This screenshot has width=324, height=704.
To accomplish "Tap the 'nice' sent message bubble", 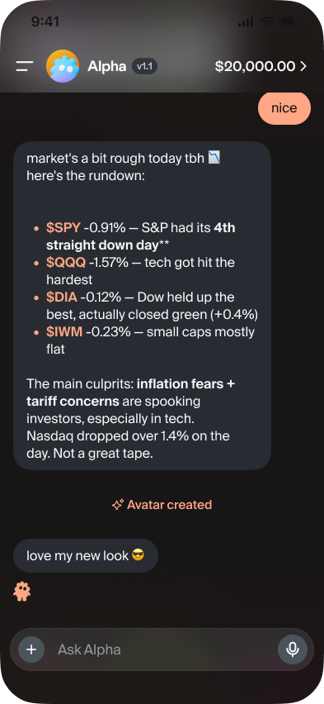I will click(284, 108).
